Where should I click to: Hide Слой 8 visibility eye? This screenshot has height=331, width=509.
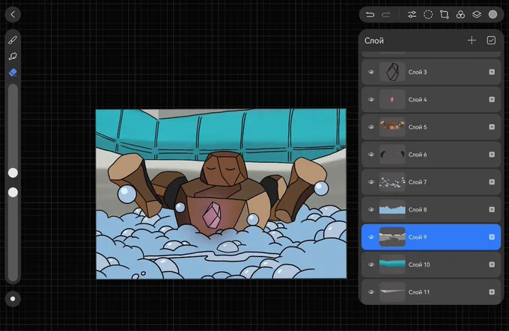(x=371, y=209)
